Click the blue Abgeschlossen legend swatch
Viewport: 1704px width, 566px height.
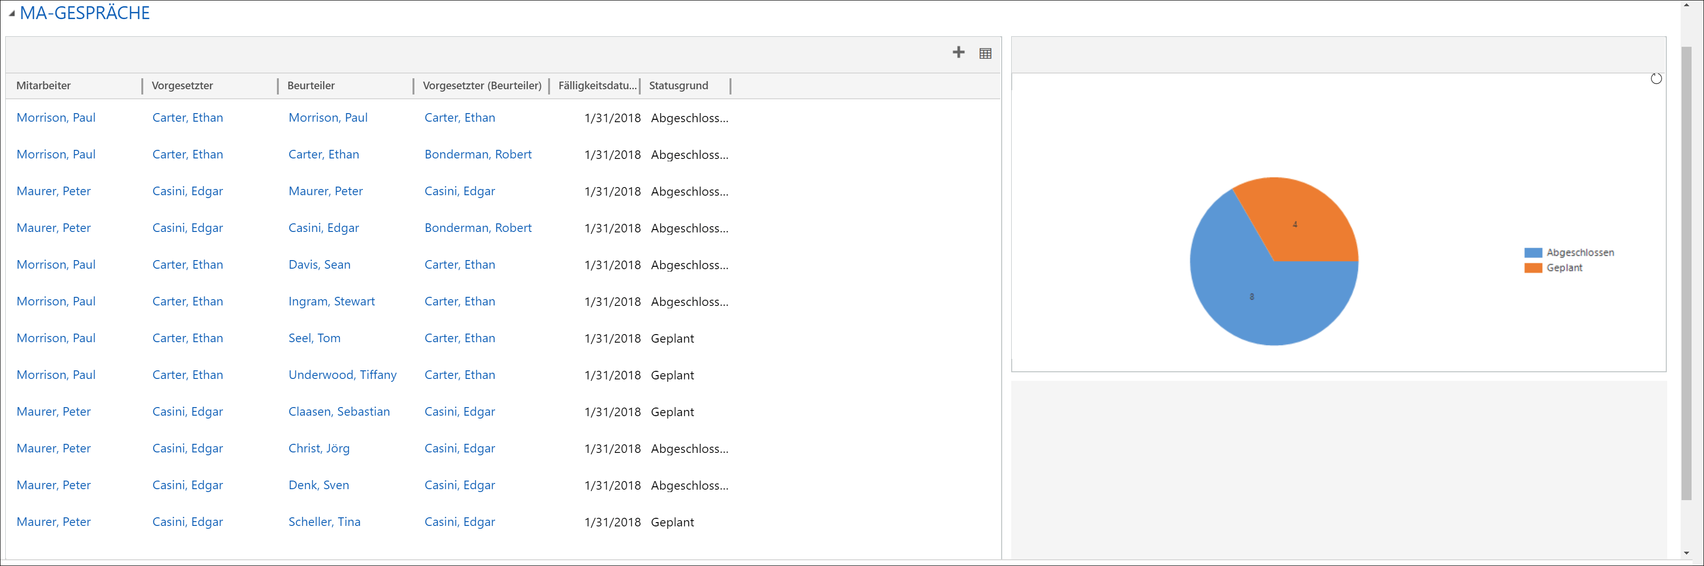click(x=1533, y=252)
